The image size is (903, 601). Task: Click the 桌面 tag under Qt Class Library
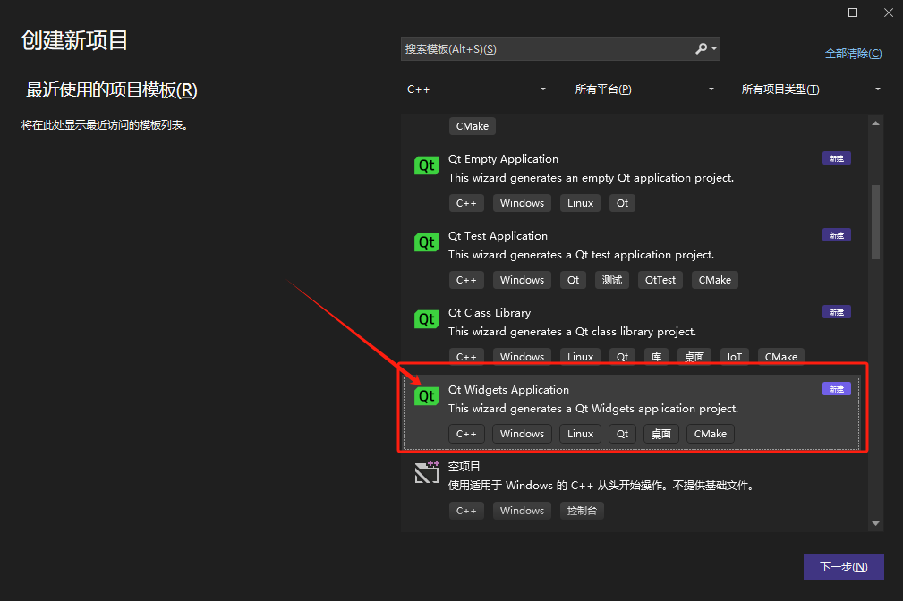click(x=694, y=357)
